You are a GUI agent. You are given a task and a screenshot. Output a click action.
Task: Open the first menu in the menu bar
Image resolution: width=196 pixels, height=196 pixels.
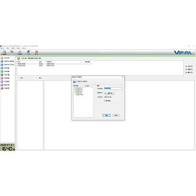[2, 48]
